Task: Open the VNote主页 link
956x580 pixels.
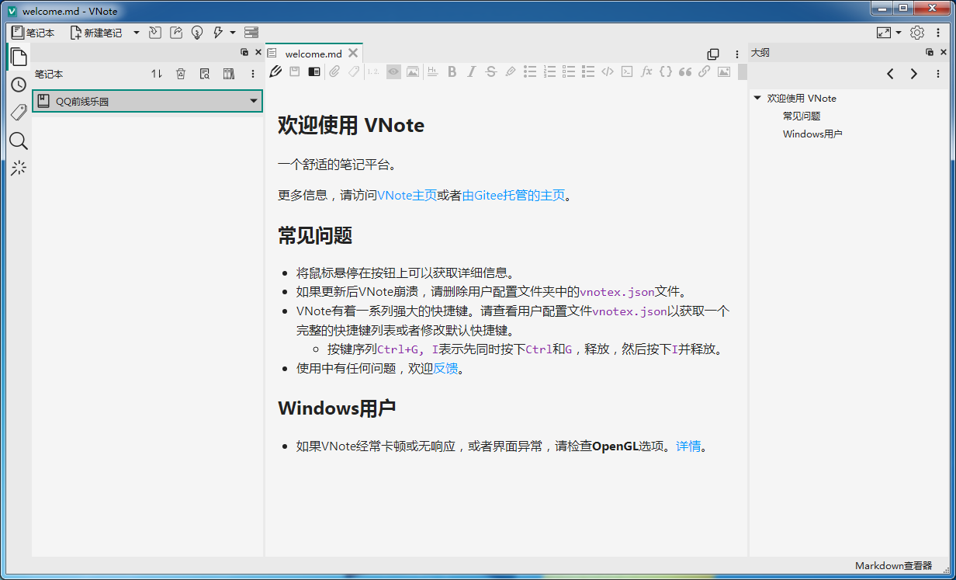Action: pyautogui.click(x=407, y=196)
